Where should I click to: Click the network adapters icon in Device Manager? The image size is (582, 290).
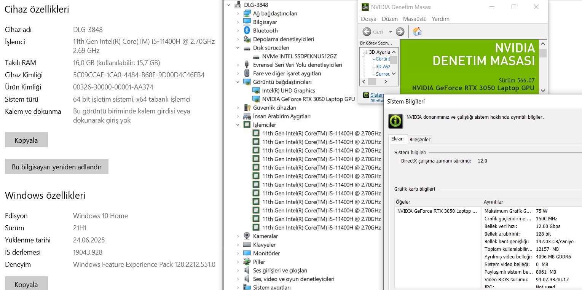[x=247, y=13]
